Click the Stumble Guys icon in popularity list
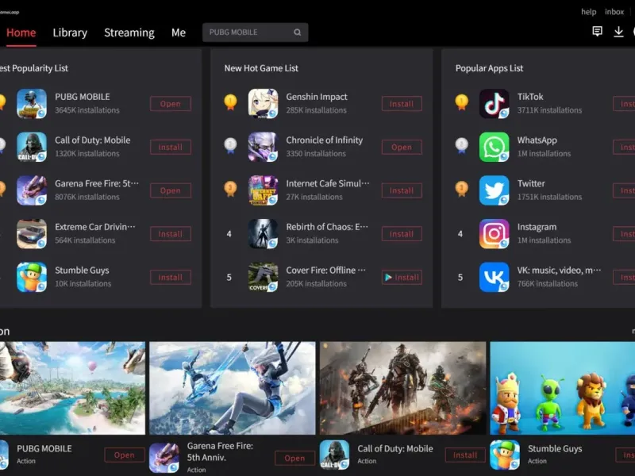Screen dimensions: 635x476 pos(32,277)
